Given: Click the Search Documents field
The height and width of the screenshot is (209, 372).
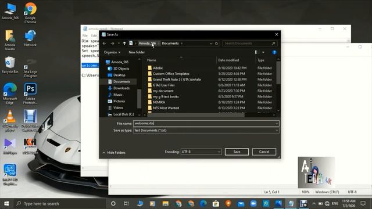Looking at the screenshot, I should click(x=249, y=44).
